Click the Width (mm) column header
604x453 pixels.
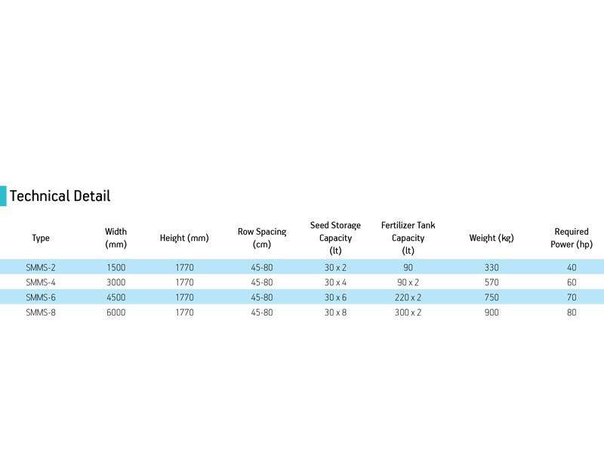[116, 238]
